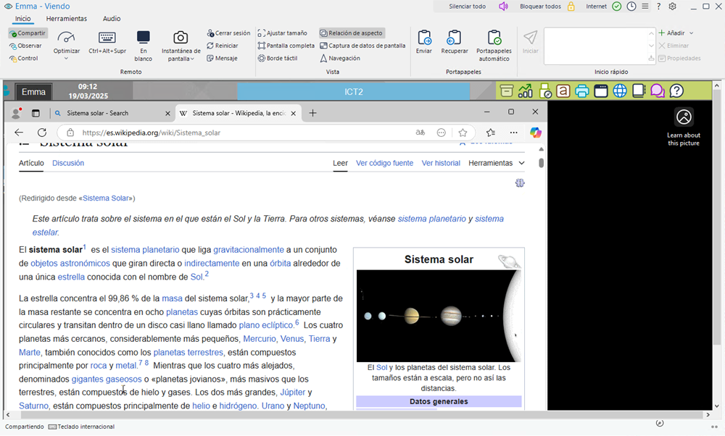Click the Cerrar sesión icon in the ribbon

[210, 33]
